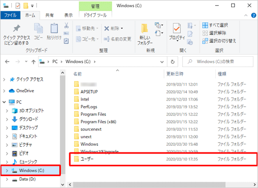
Task: Open the address bar history dropdown
Action: [x=162, y=62]
